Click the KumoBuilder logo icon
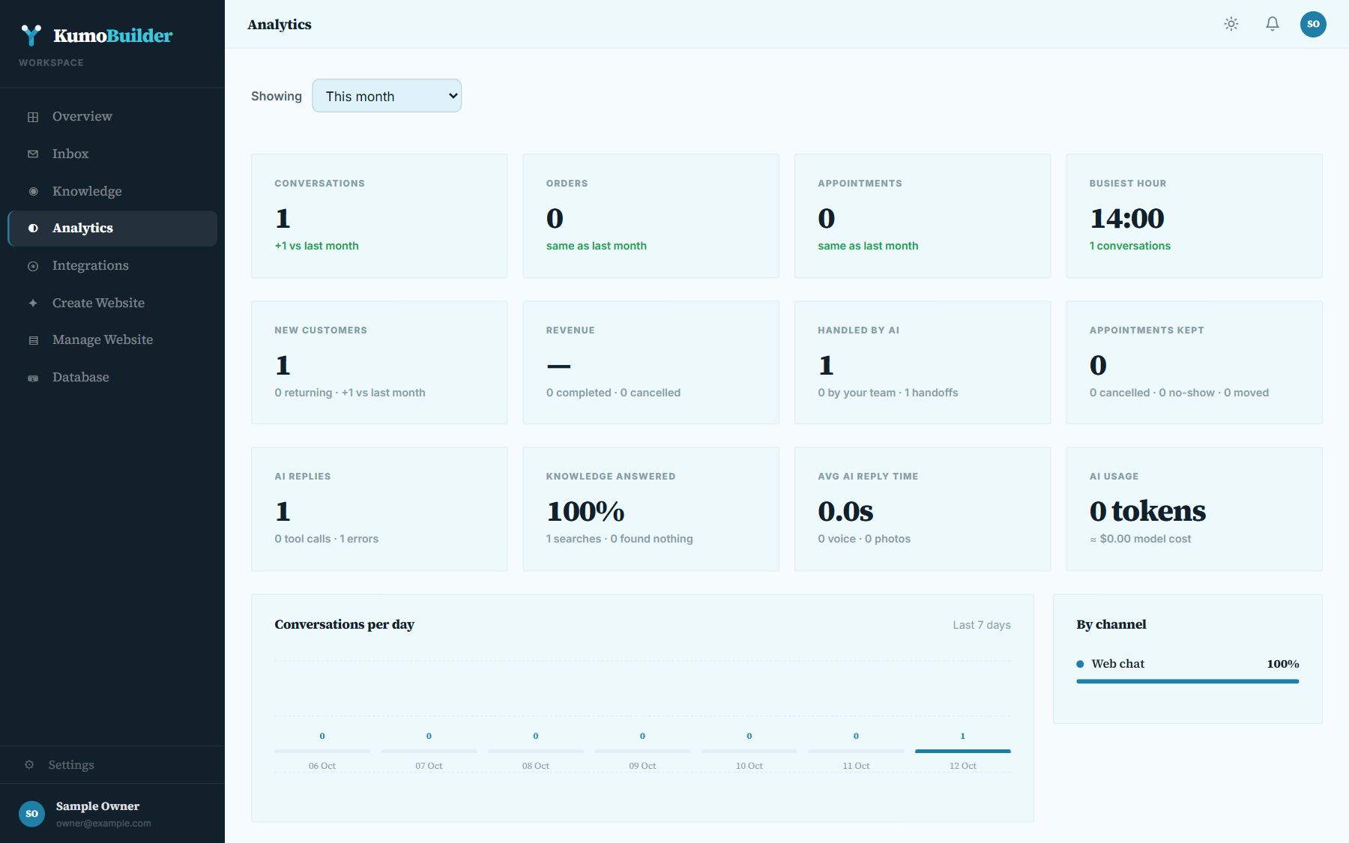This screenshot has height=843, width=1349. [x=31, y=35]
